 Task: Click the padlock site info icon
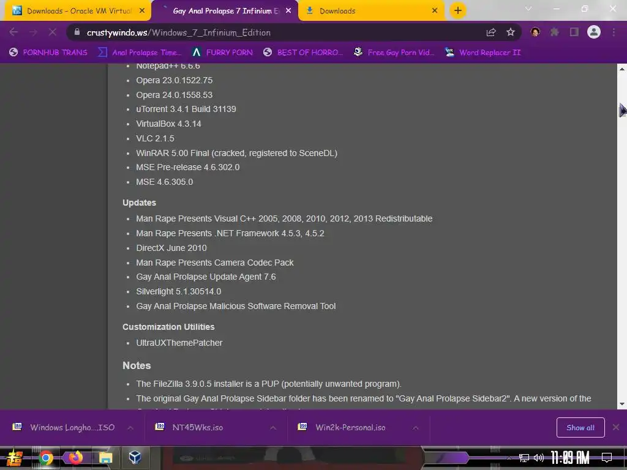click(x=77, y=32)
